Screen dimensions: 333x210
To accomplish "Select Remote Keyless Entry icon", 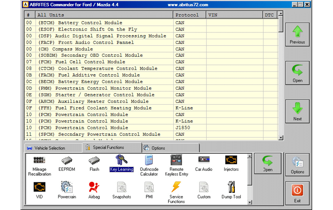I will (x=176, y=165).
